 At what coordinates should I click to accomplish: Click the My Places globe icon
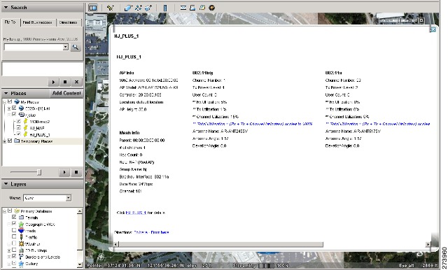point(17,102)
